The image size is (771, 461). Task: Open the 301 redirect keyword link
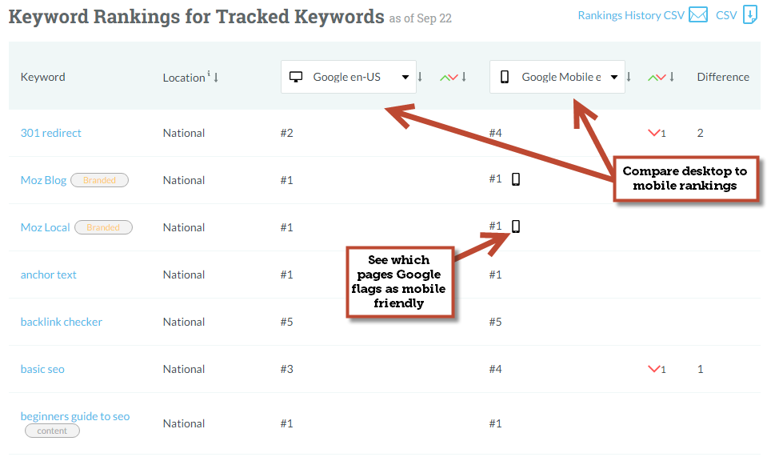51,133
